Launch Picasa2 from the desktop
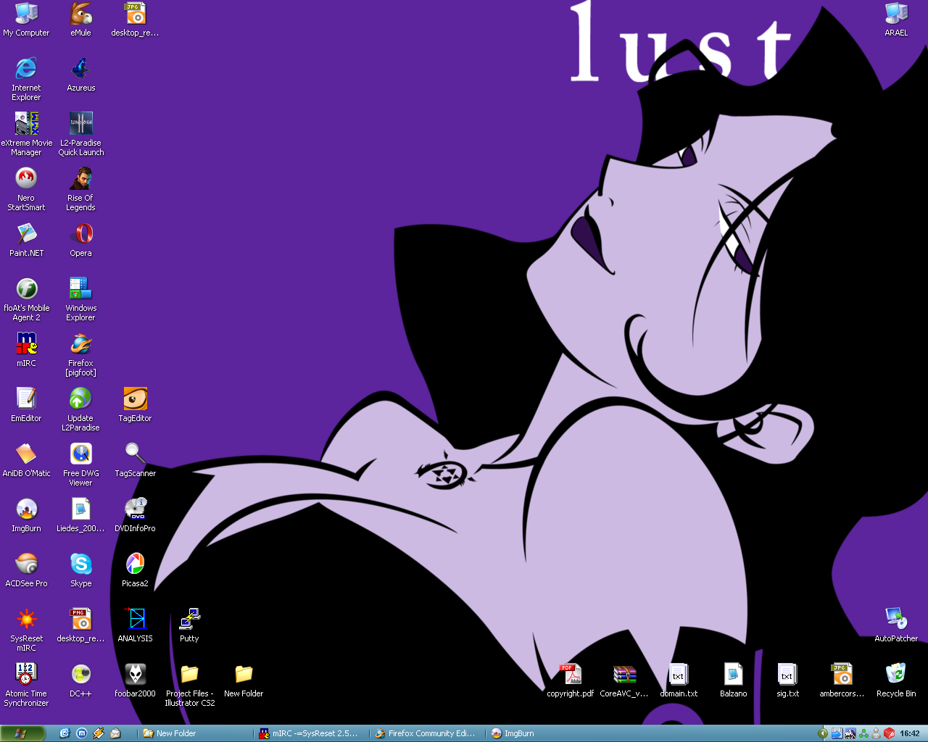This screenshot has width=928, height=742. 135,570
